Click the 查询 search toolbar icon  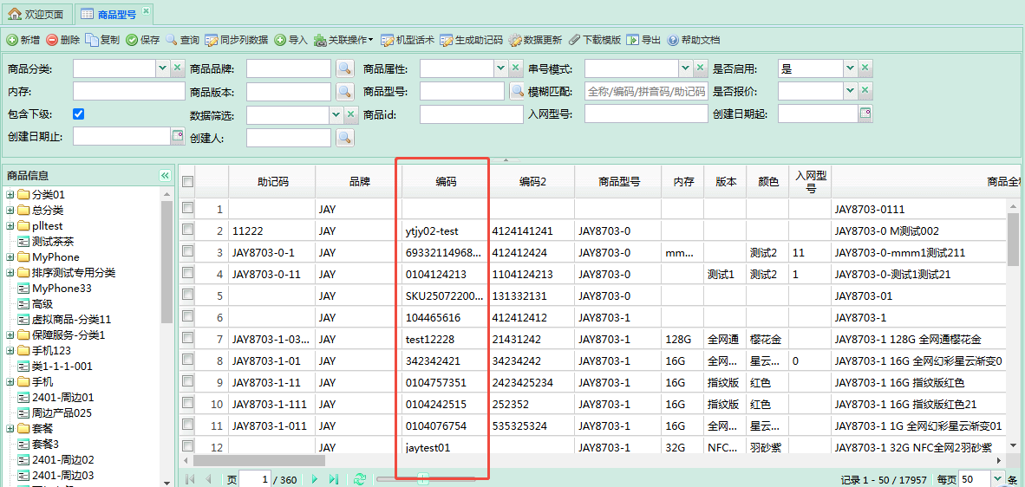point(172,40)
